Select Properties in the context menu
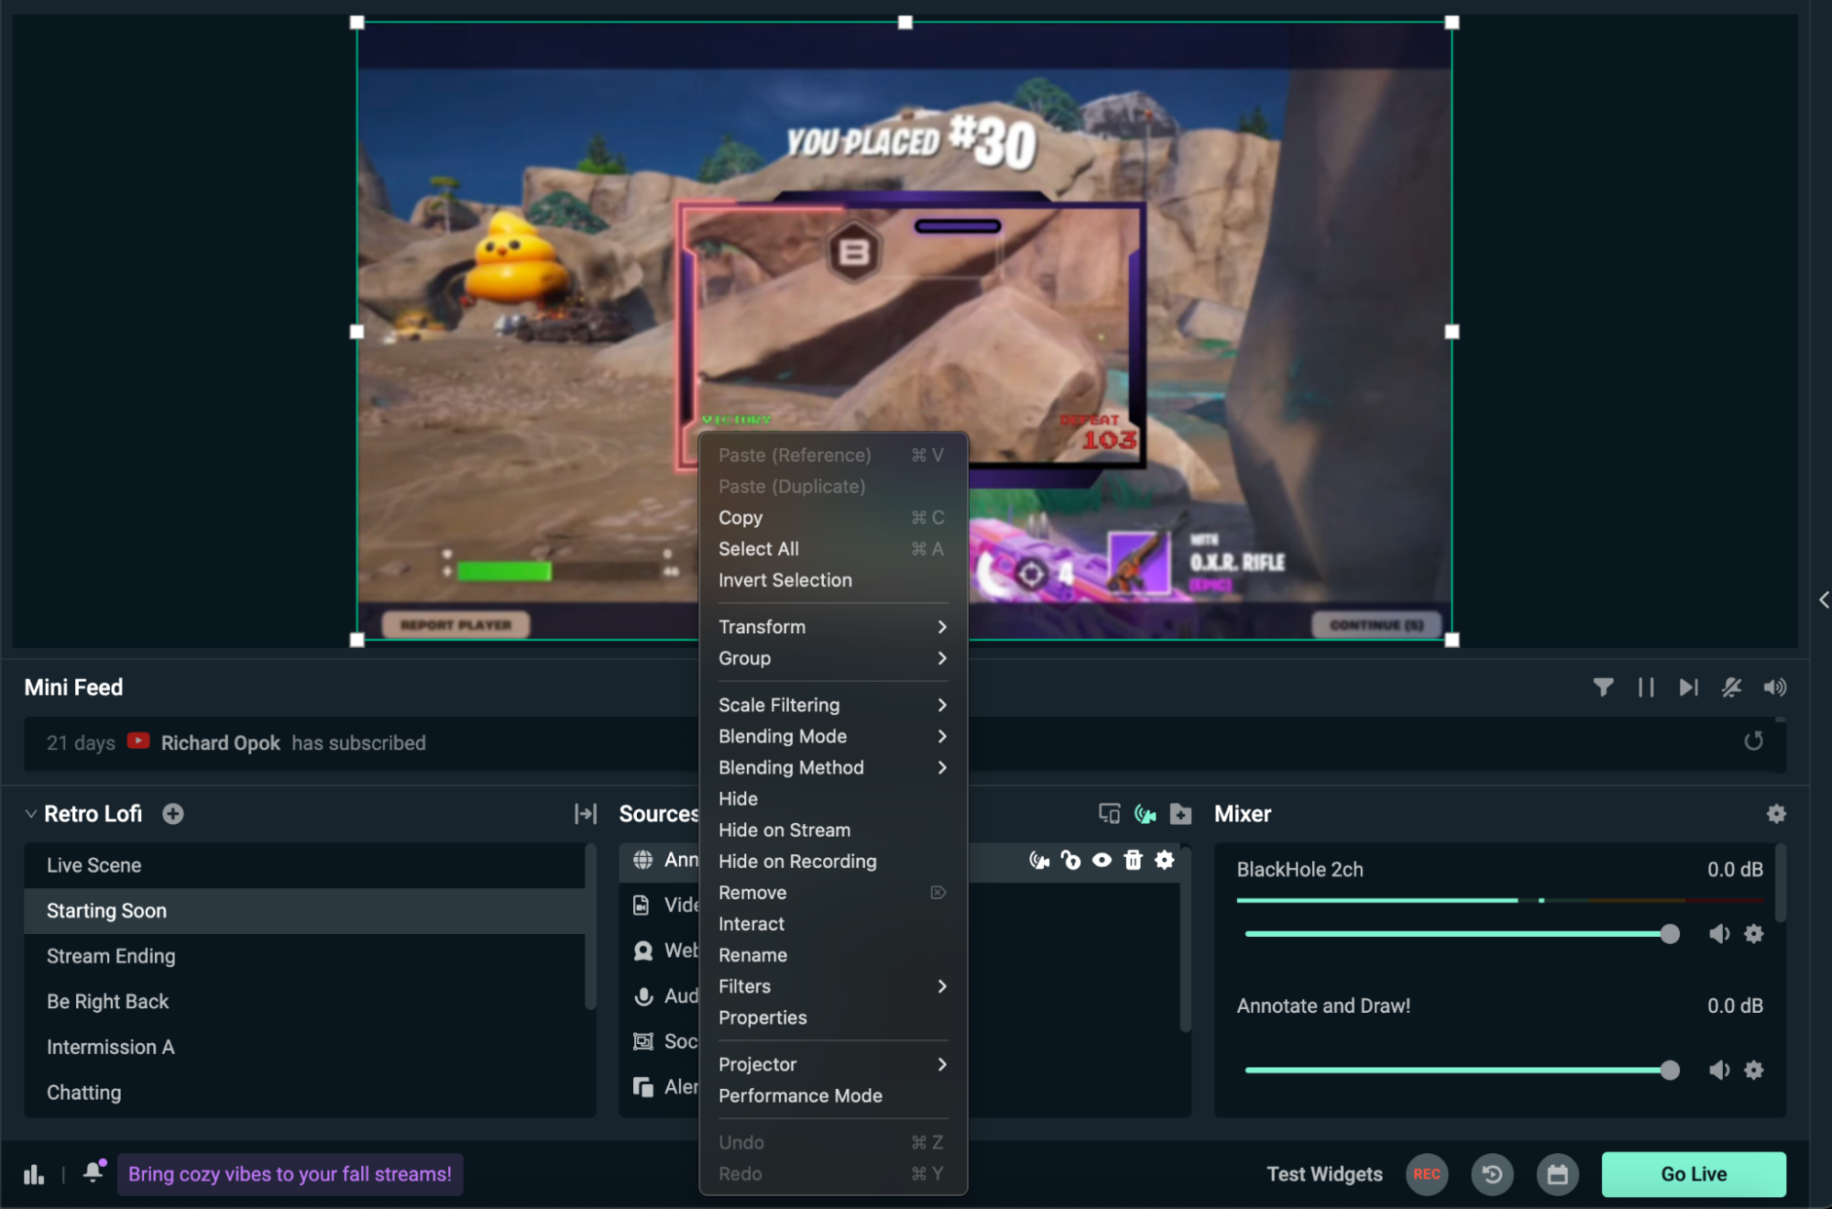The width and height of the screenshot is (1832, 1209). pyautogui.click(x=762, y=1017)
